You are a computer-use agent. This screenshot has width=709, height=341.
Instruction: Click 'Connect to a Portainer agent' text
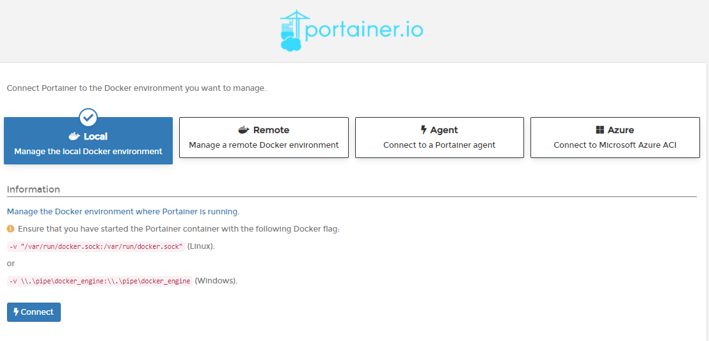[x=440, y=145]
